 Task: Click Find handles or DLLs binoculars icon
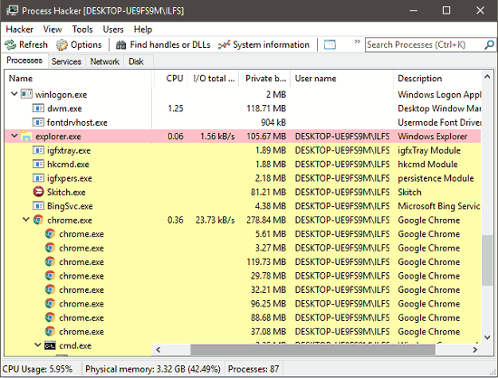click(x=120, y=44)
